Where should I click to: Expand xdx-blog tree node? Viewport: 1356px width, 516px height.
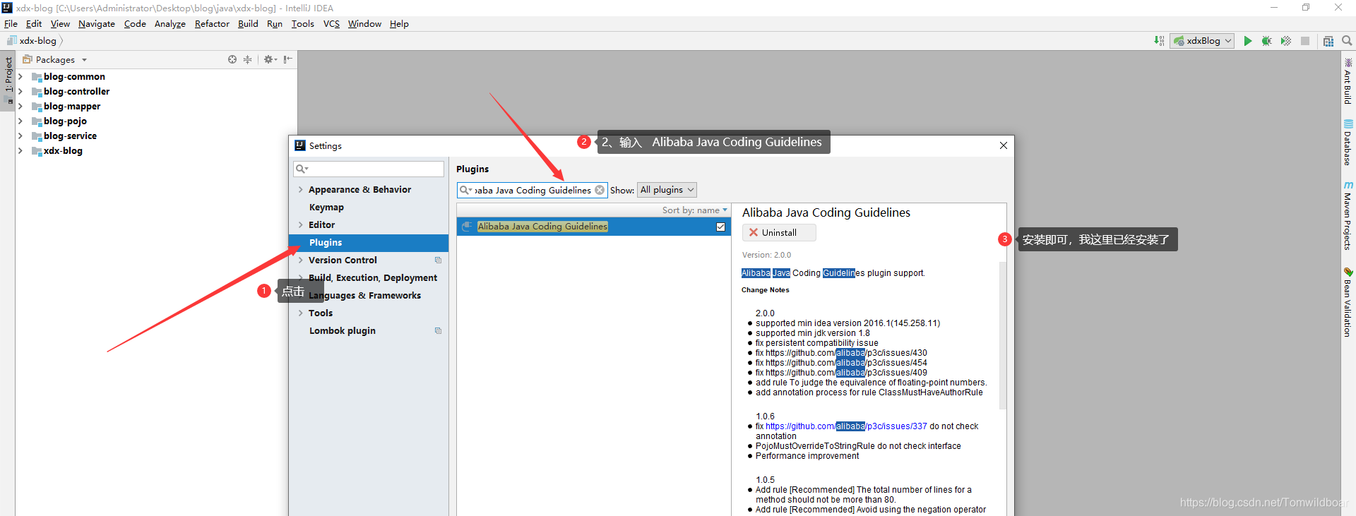tap(20, 151)
